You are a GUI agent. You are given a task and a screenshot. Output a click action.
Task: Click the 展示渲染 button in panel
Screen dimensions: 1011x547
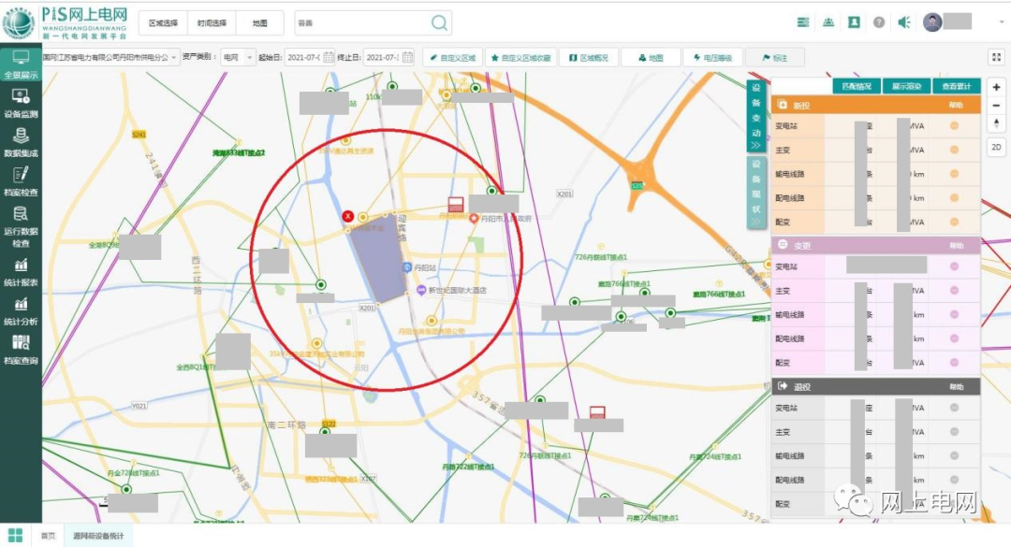(x=906, y=86)
